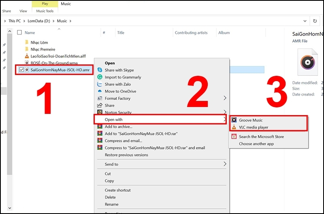Choose Rename from the context menu
The image size is (324, 214).
pos(112,204)
